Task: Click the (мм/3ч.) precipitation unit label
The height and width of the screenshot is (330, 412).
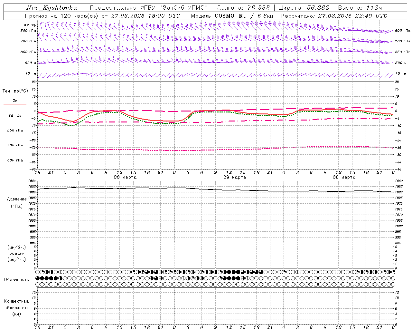Action: pos(17,247)
